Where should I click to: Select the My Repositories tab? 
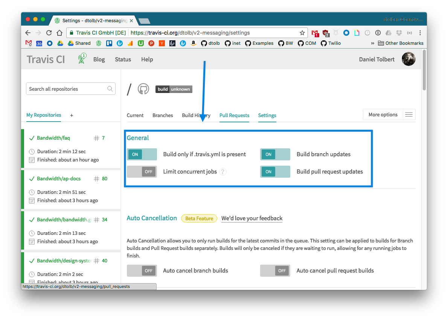click(44, 115)
